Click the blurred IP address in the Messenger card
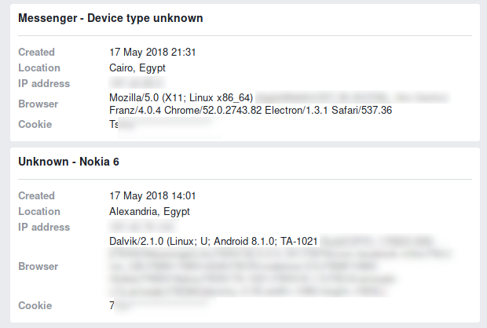 tap(137, 83)
